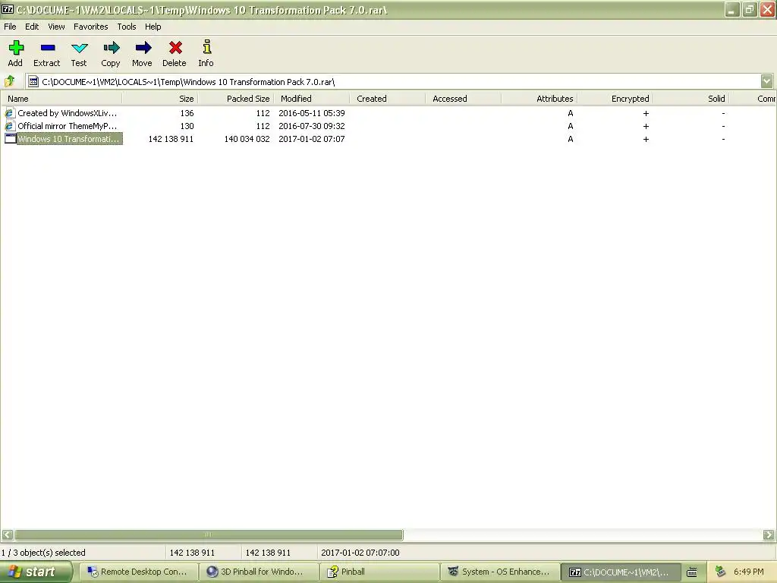Sort by Encrypted column header
Image resolution: width=777 pixels, height=583 pixels.
615,99
